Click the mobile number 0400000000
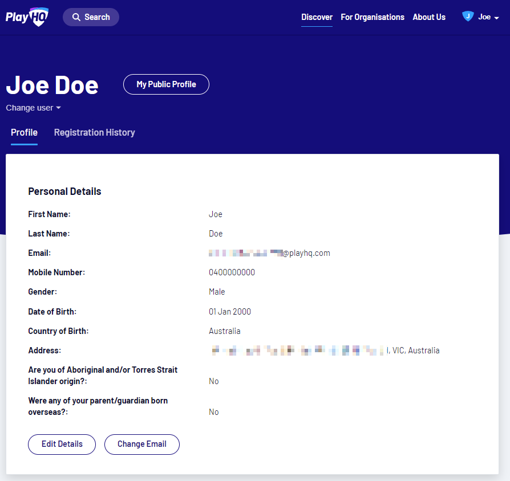The height and width of the screenshot is (481, 510). coord(232,272)
